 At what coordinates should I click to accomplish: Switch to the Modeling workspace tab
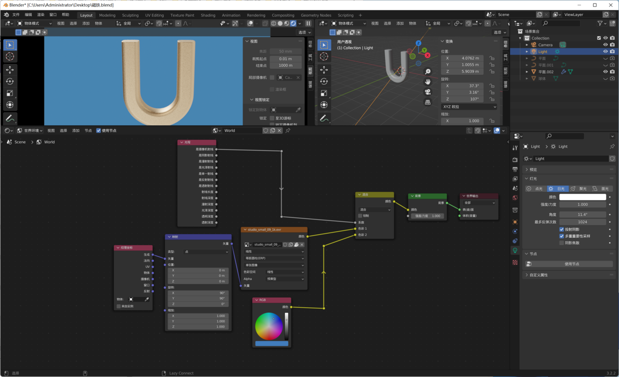pos(107,15)
